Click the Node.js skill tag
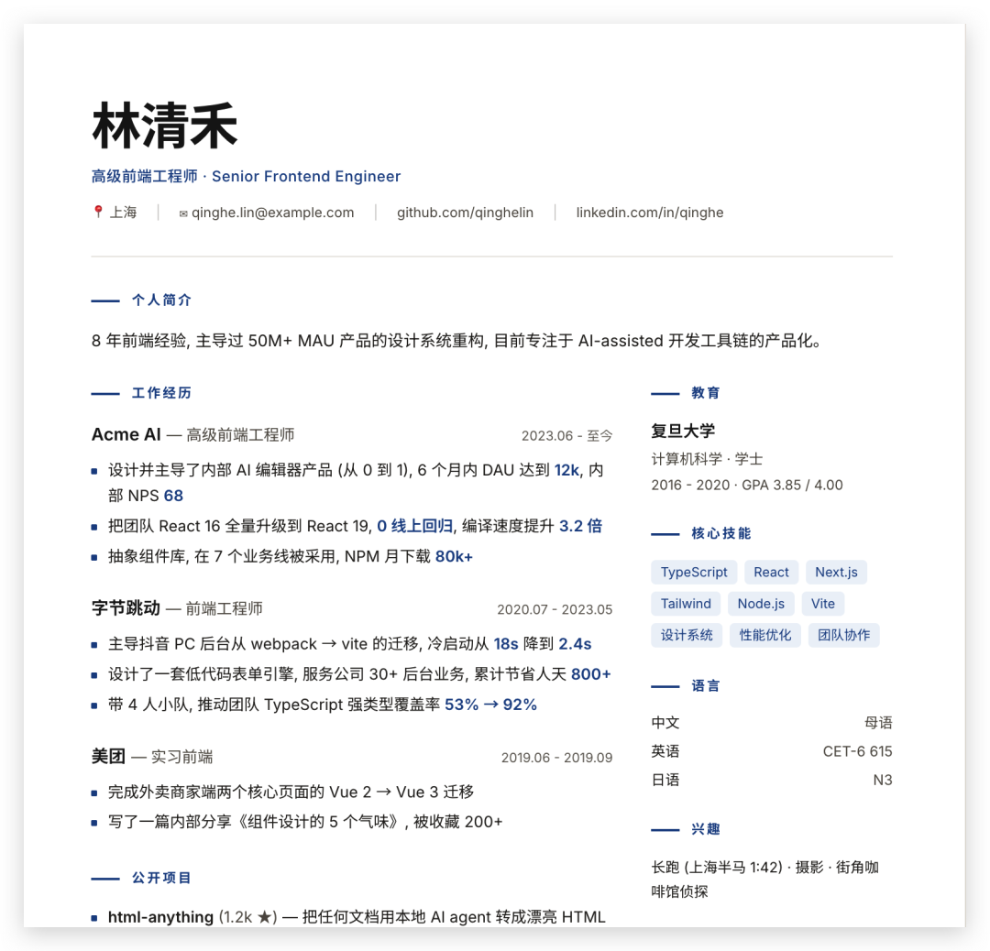990x951 pixels. click(761, 604)
